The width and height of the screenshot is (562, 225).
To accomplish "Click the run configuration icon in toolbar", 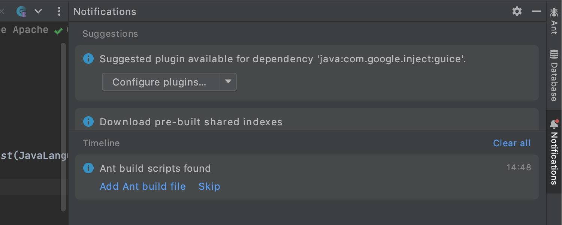I will [x=22, y=12].
